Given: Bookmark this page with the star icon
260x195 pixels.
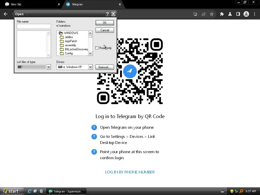Looking at the screenshot, I should click(212, 14).
